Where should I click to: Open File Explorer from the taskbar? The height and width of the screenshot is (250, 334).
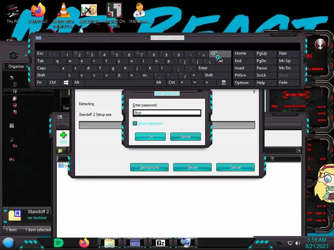[110, 243]
